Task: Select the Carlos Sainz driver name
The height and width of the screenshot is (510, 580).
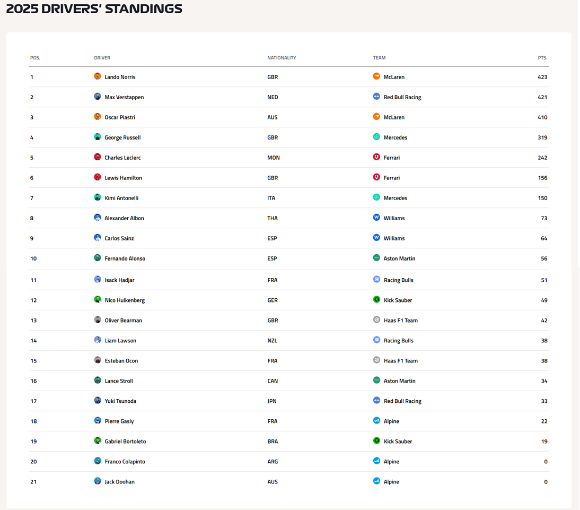Action: point(119,238)
